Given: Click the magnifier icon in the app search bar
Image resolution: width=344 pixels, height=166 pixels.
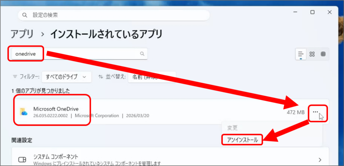Looking at the screenshot, I should pos(142,54).
